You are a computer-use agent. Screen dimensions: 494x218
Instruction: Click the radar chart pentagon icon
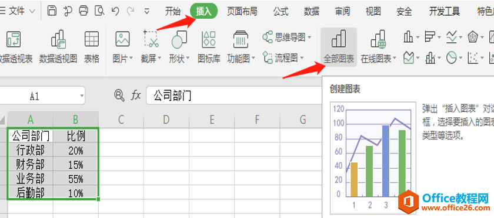[473, 37]
